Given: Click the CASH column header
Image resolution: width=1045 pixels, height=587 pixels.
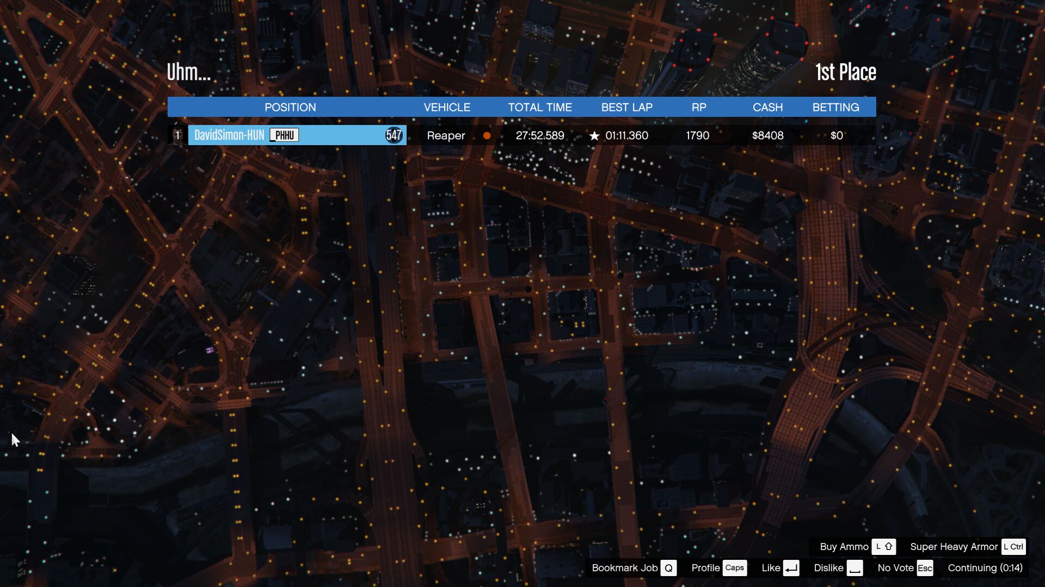Looking at the screenshot, I should click(767, 108).
